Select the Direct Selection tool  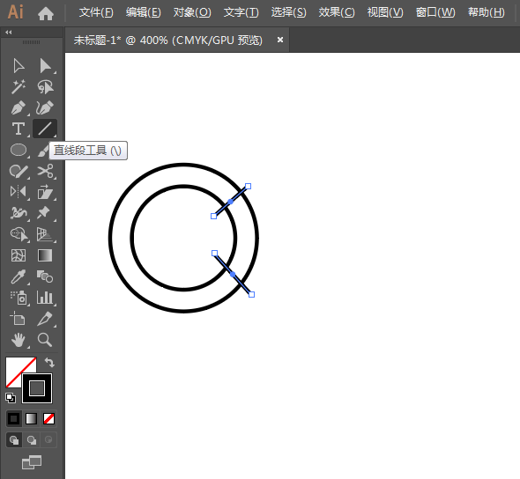45,65
